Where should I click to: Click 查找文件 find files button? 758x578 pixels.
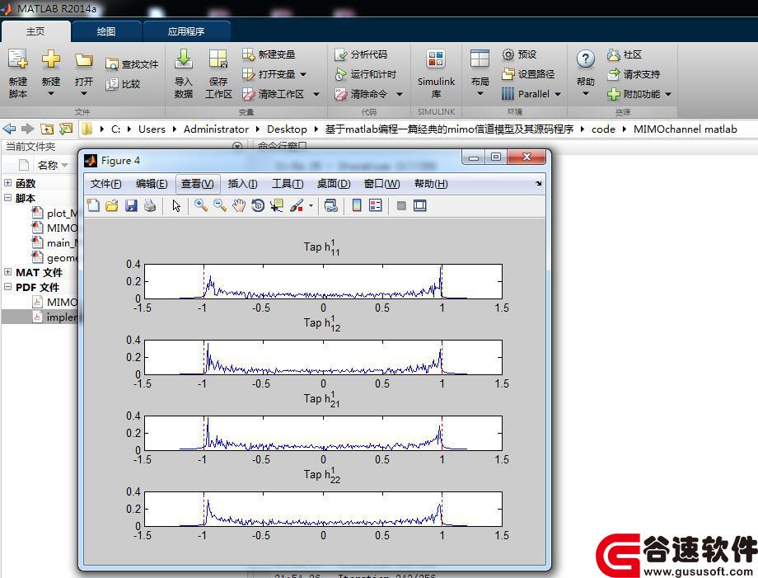click(132, 64)
